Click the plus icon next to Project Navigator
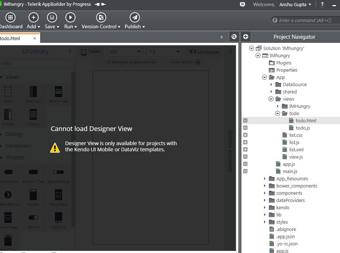Viewport: 340px width, 253px height. (x=246, y=37)
